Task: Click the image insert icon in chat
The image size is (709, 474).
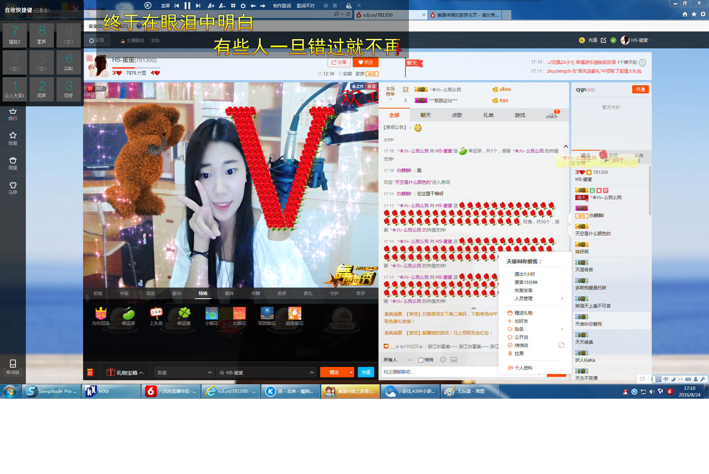Action: [x=454, y=360]
